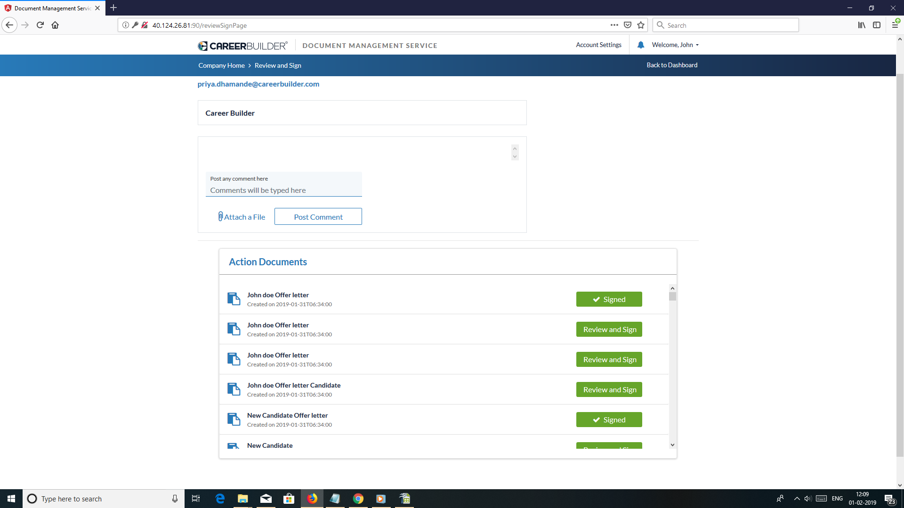Click Review and Sign for Offer letter Candidate

click(x=609, y=389)
